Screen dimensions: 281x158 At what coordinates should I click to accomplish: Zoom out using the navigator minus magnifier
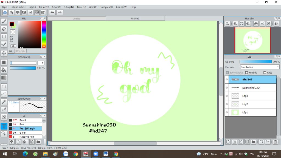248,24
